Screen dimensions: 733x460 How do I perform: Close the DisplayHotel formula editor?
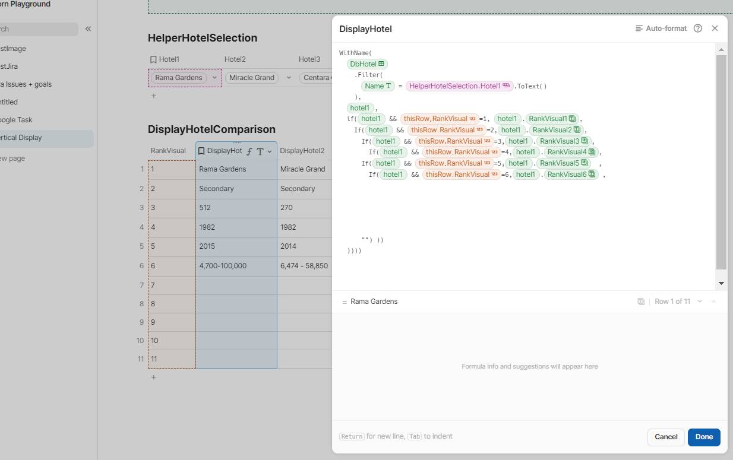[x=715, y=28]
